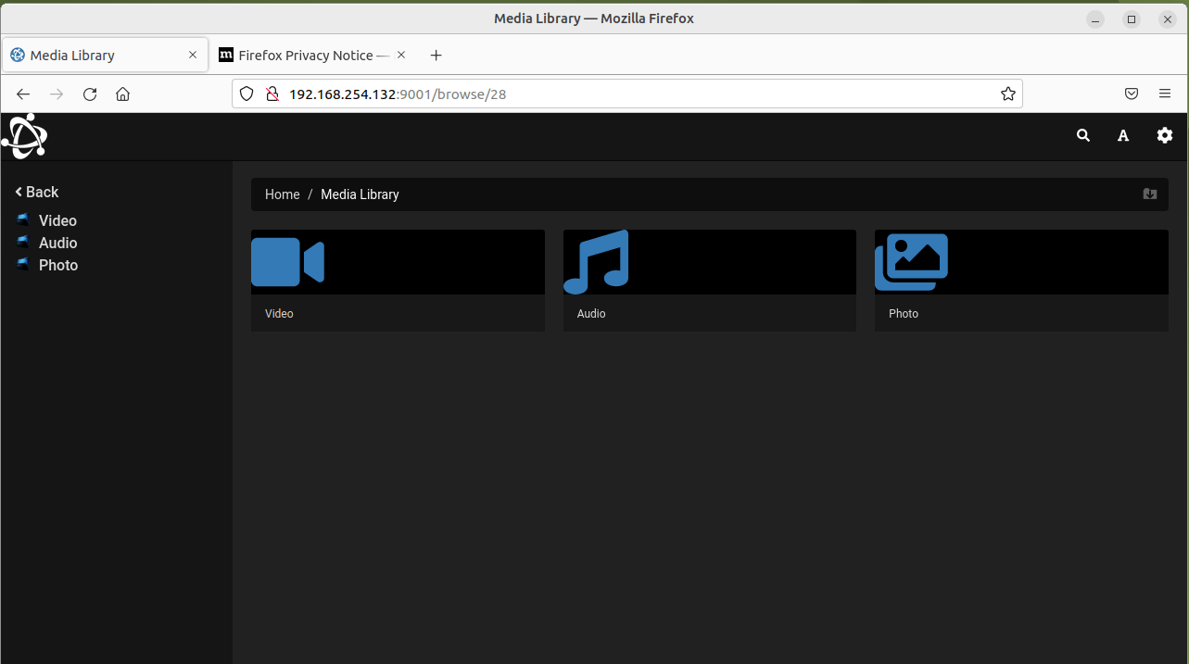Screen dimensions: 1189x664
Task: Click the "Home" breadcrumb link
Action: [x=282, y=194]
